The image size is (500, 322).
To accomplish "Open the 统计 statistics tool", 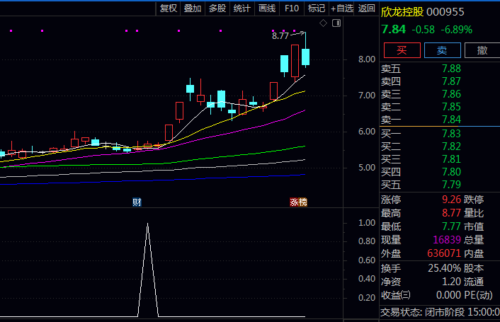I will [x=242, y=8].
